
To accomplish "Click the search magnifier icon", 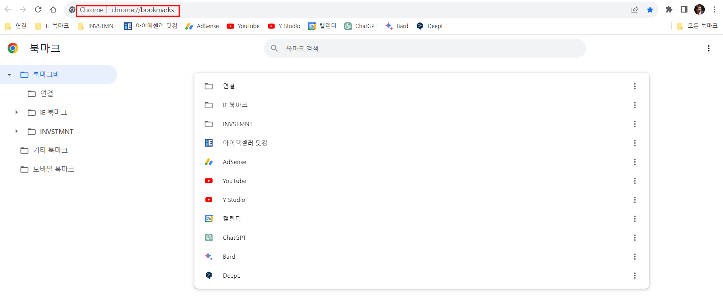I will (x=274, y=48).
